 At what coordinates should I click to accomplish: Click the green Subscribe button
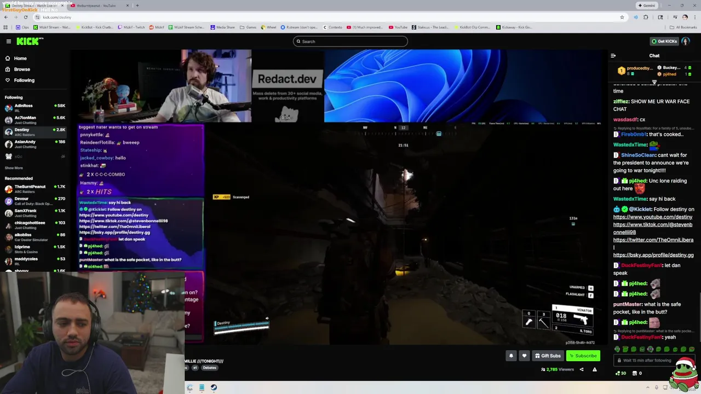pos(583,356)
